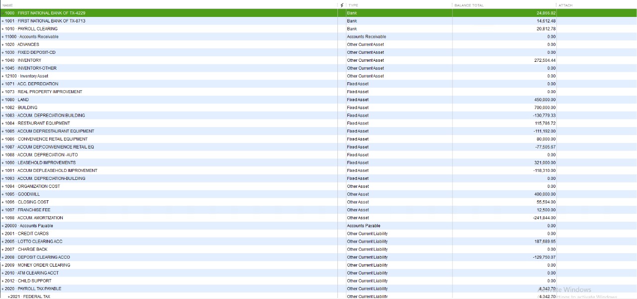This screenshot has height=299, width=637.
Task: Click the diamond beside 20000 Accounts Payable
Action: 2,226
